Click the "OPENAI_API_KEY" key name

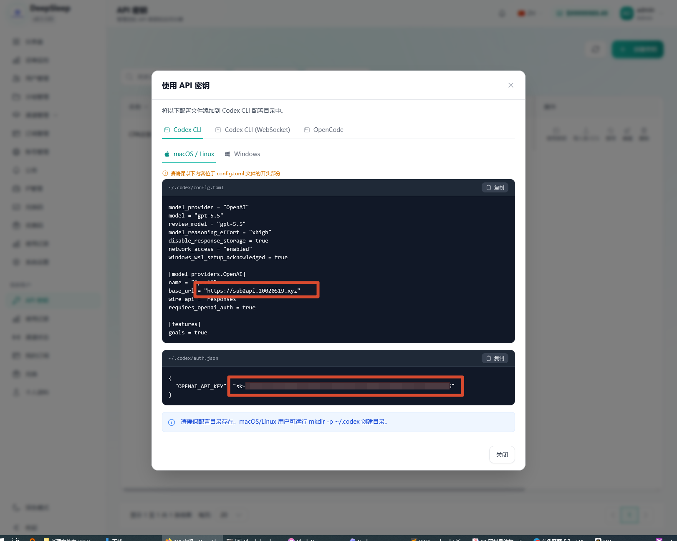coord(201,386)
